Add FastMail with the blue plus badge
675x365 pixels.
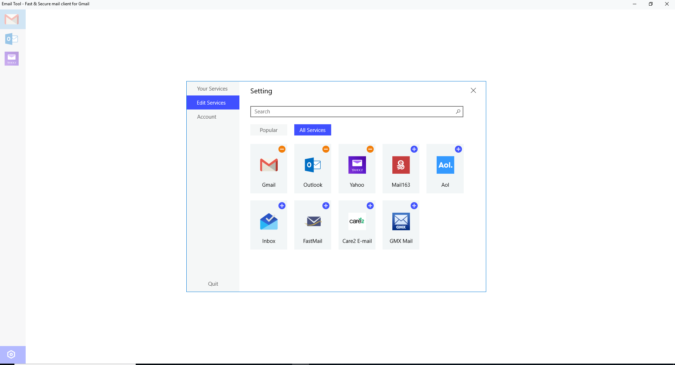(x=326, y=206)
